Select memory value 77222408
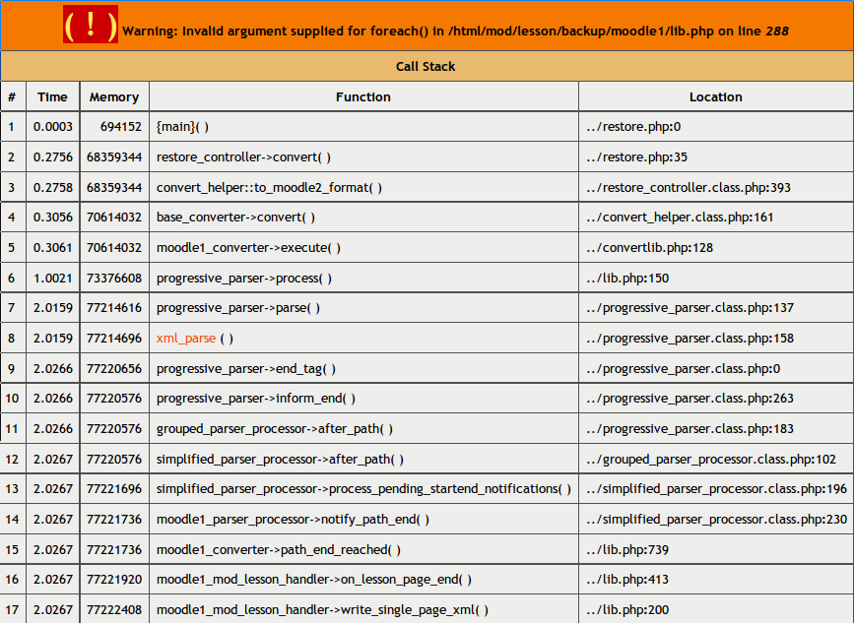The image size is (854, 623). 114,610
